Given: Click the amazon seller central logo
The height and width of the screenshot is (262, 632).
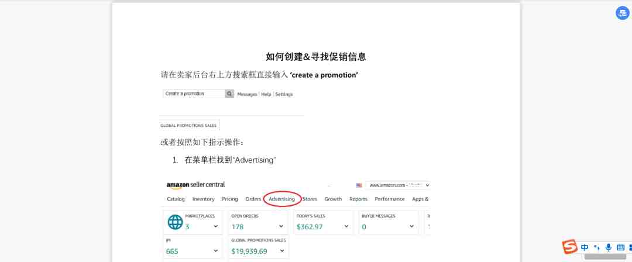Looking at the screenshot, I should point(195,185).
